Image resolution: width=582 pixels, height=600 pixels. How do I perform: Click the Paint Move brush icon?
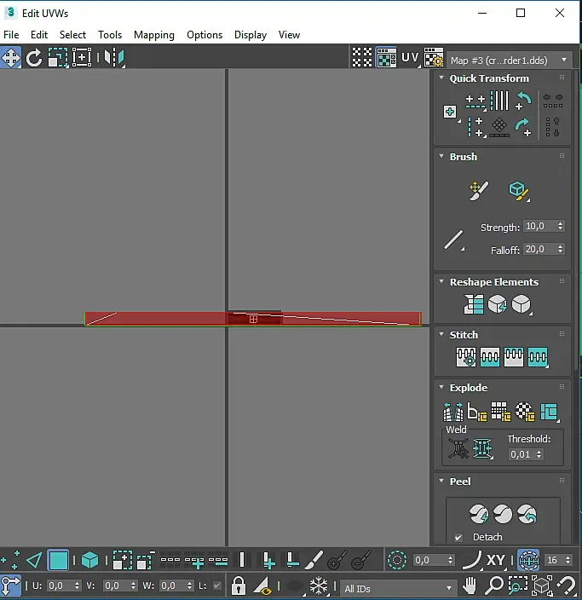(x=478, y=191)
